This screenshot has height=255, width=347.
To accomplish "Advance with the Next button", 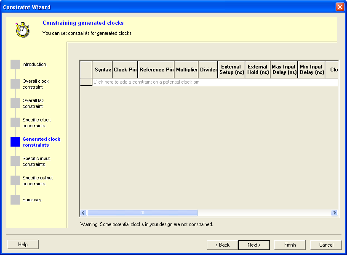I will point(254,245).
